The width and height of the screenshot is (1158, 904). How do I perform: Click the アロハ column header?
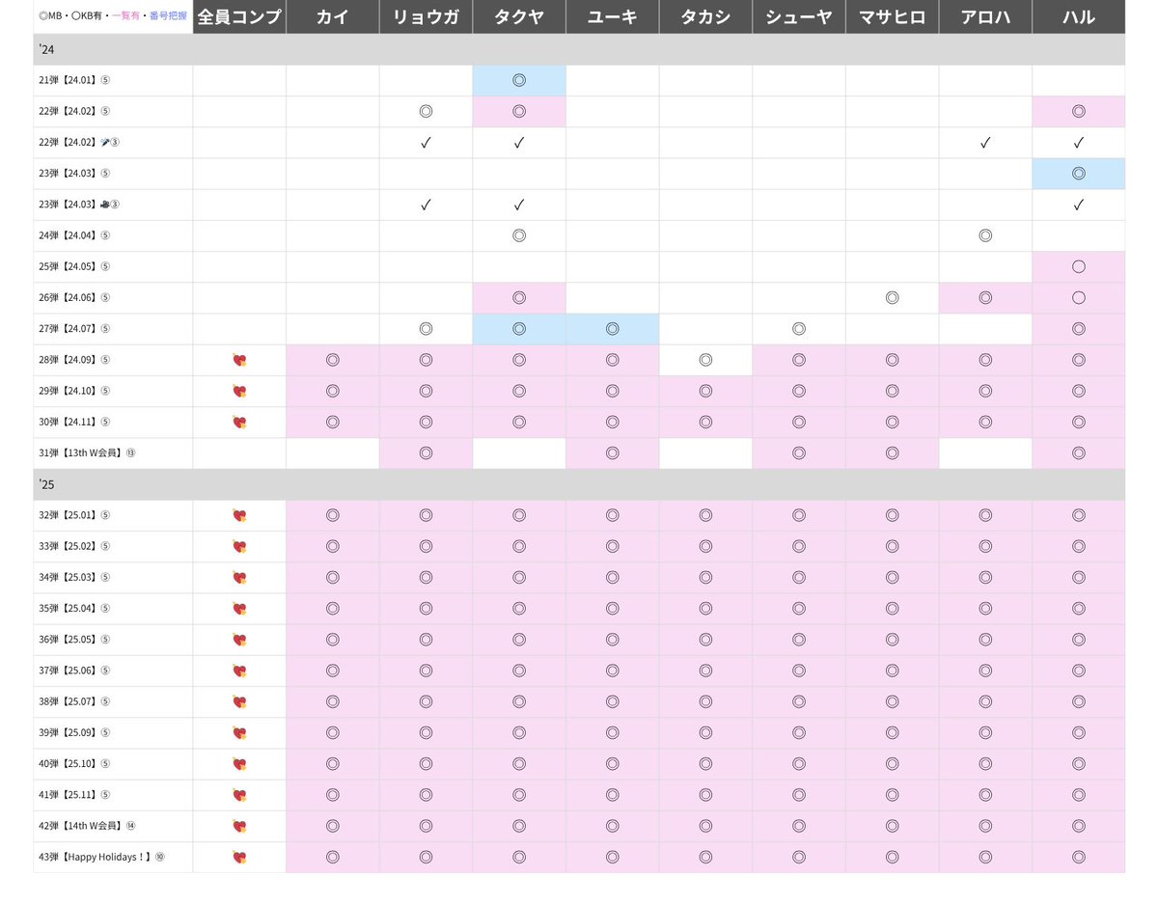[x=985, y=17]
